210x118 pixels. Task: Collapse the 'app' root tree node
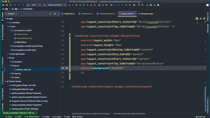(6, 19)
